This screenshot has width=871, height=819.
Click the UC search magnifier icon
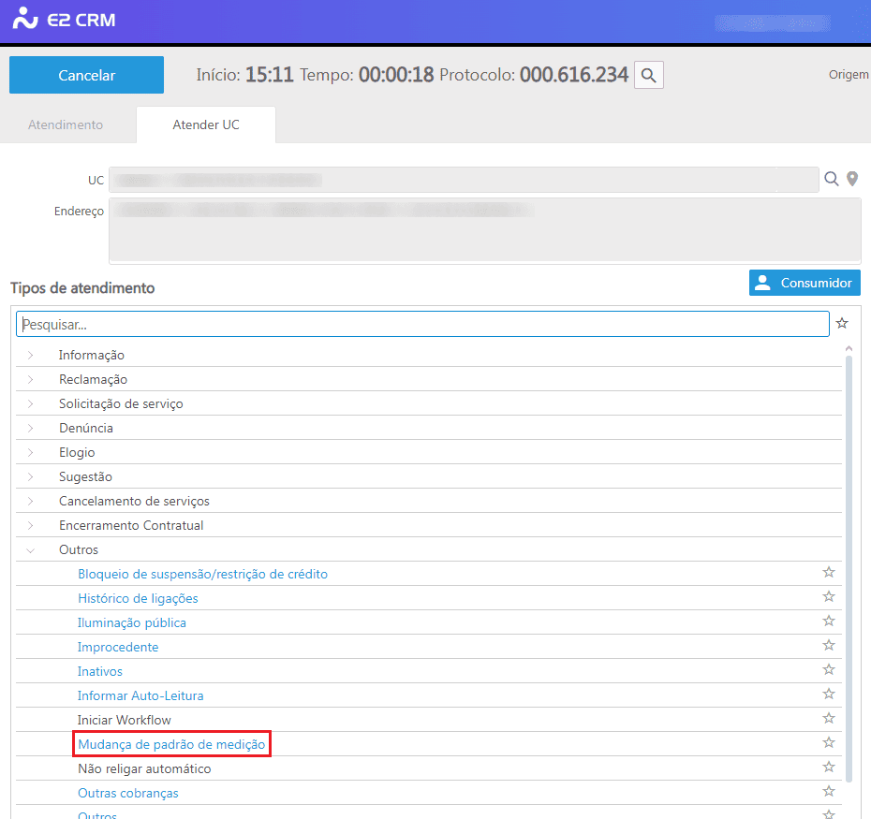point(831,179)
